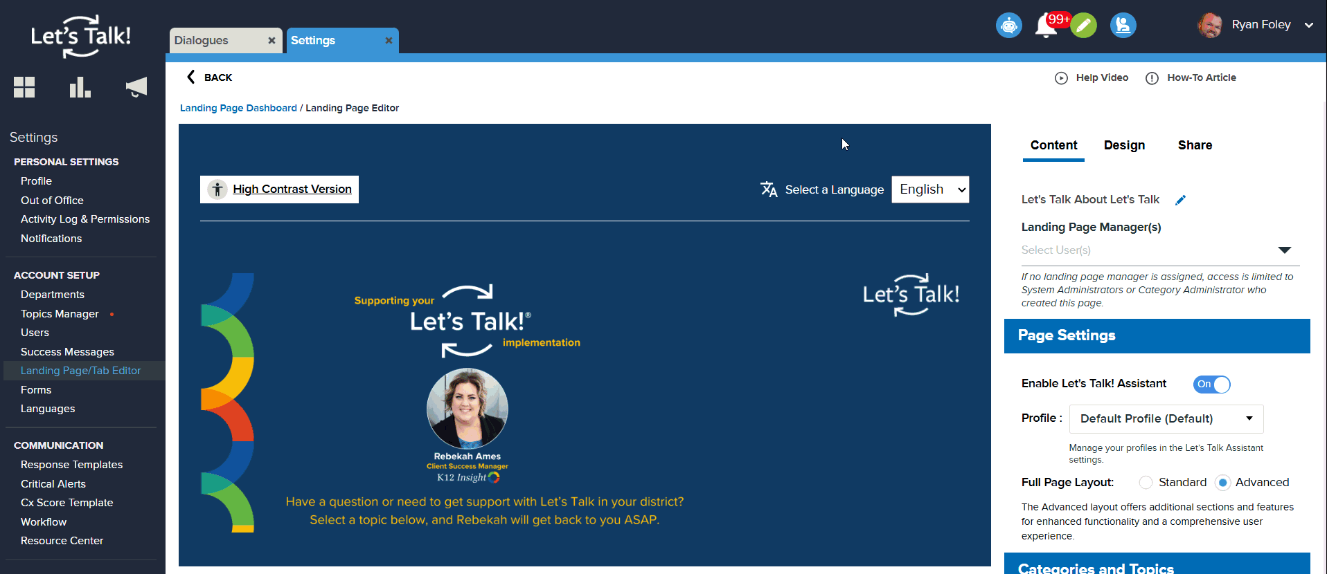
Task: Open Languages settings
Action: pos(48,409)
